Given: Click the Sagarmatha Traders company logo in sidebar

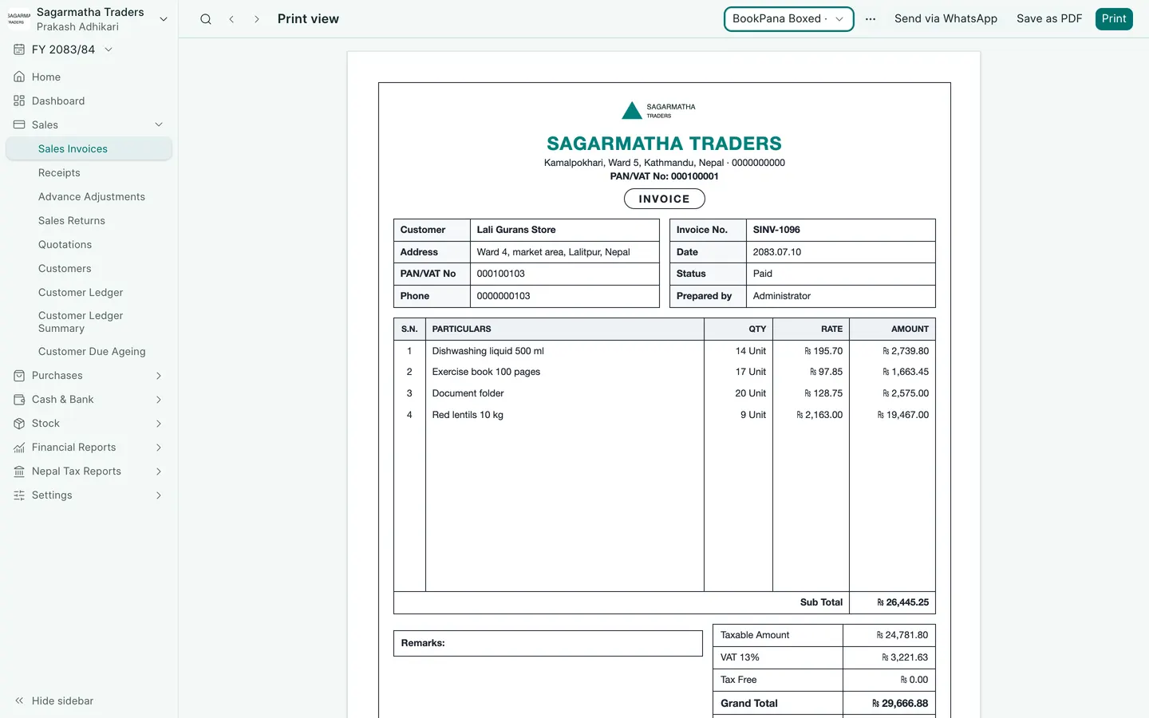Looking at the screenshot, I should (x=19, y=19).
